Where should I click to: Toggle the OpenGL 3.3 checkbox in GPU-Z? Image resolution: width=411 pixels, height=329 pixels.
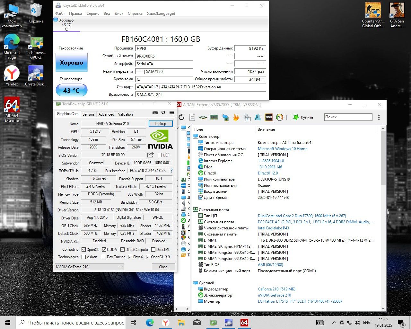tap(148, 257)
